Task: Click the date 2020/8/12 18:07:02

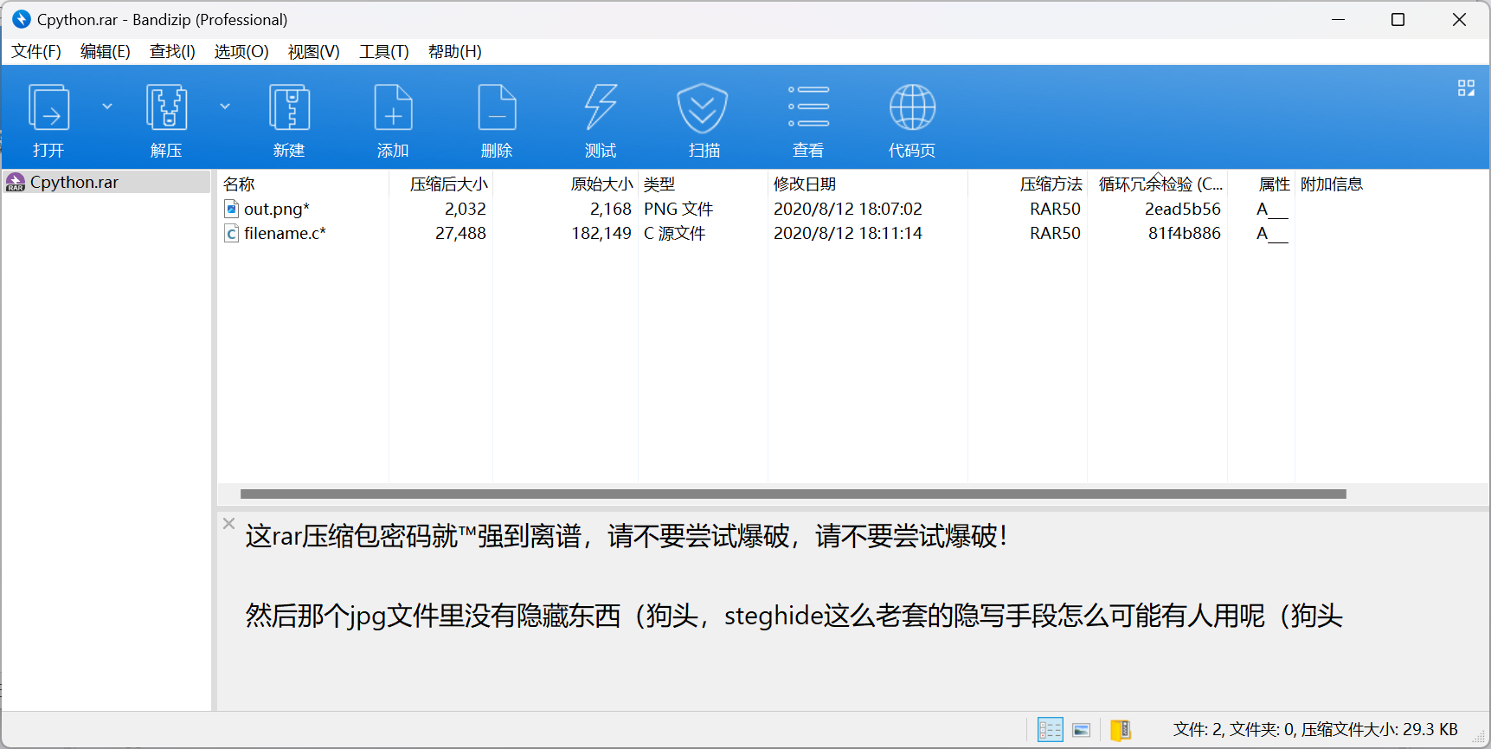Action: pos(848,209)
